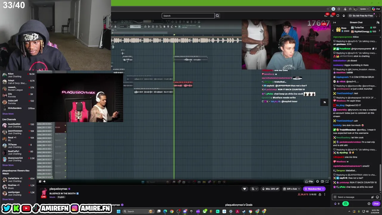Pause the stream video player
Screen dimensions: 382x215
(x=40, y=181)
